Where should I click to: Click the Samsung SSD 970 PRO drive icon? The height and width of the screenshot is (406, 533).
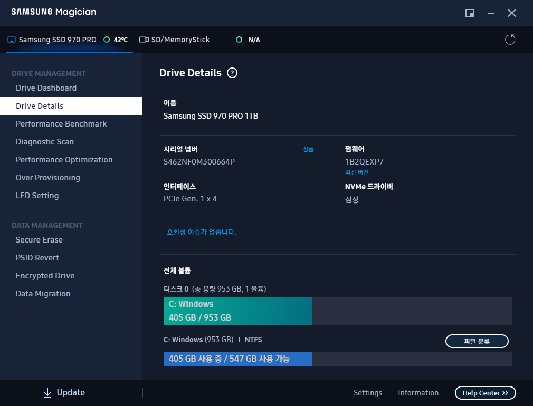pos(12,40)
